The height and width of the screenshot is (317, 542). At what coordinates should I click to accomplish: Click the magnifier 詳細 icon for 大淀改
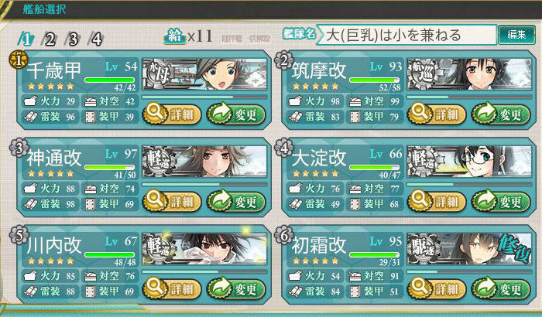click(x=420, y=199)
